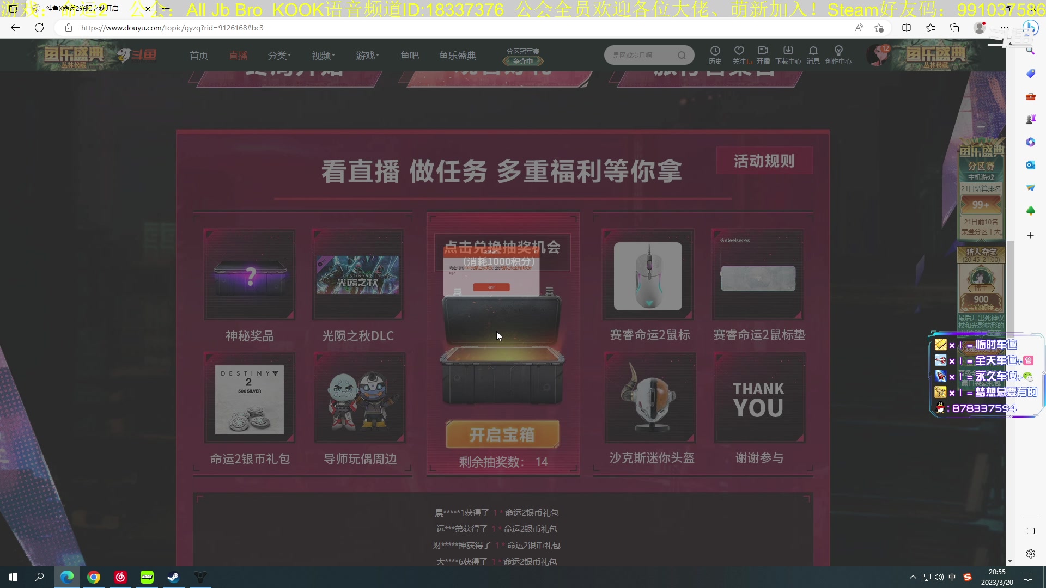Open Douyu messages bell (消息)
The height and width of the screenshot is (588, 1046).
pos(813,55)
